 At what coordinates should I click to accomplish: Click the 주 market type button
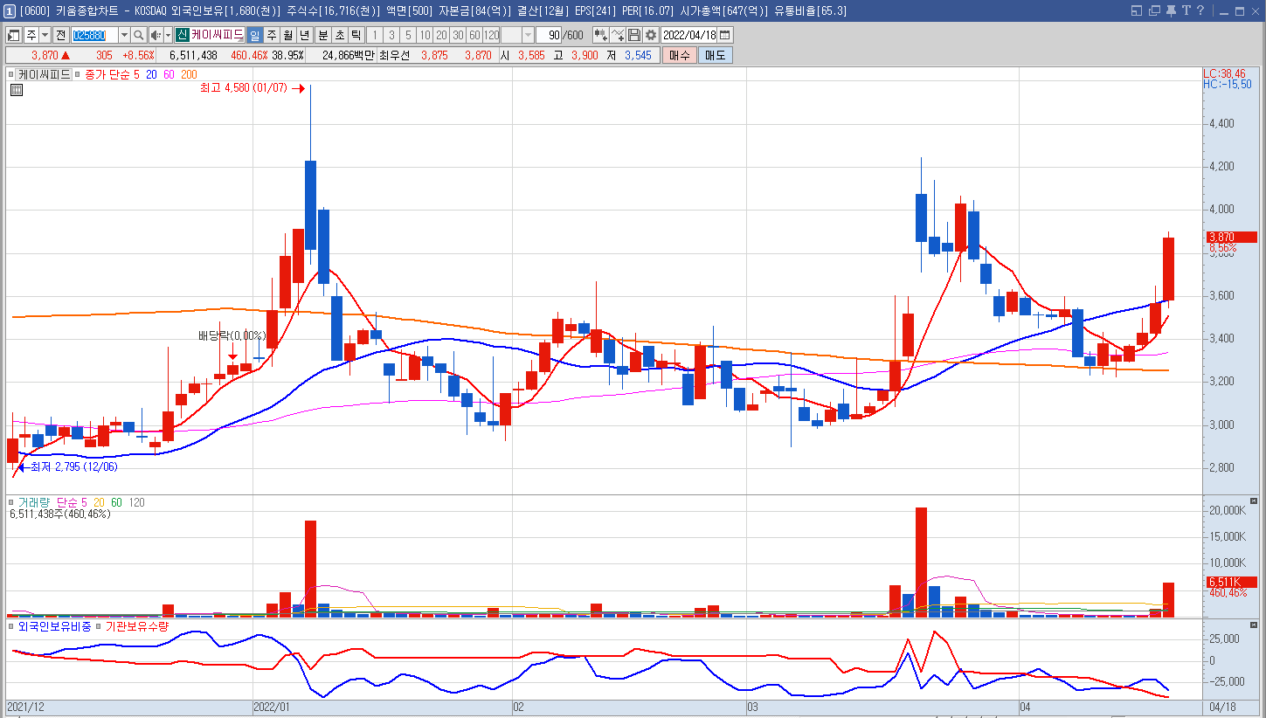31,35
